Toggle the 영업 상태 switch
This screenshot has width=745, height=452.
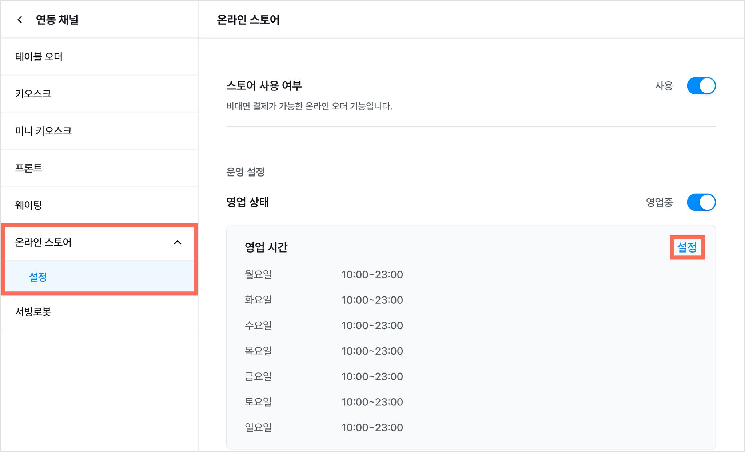[x=701, y=202]
